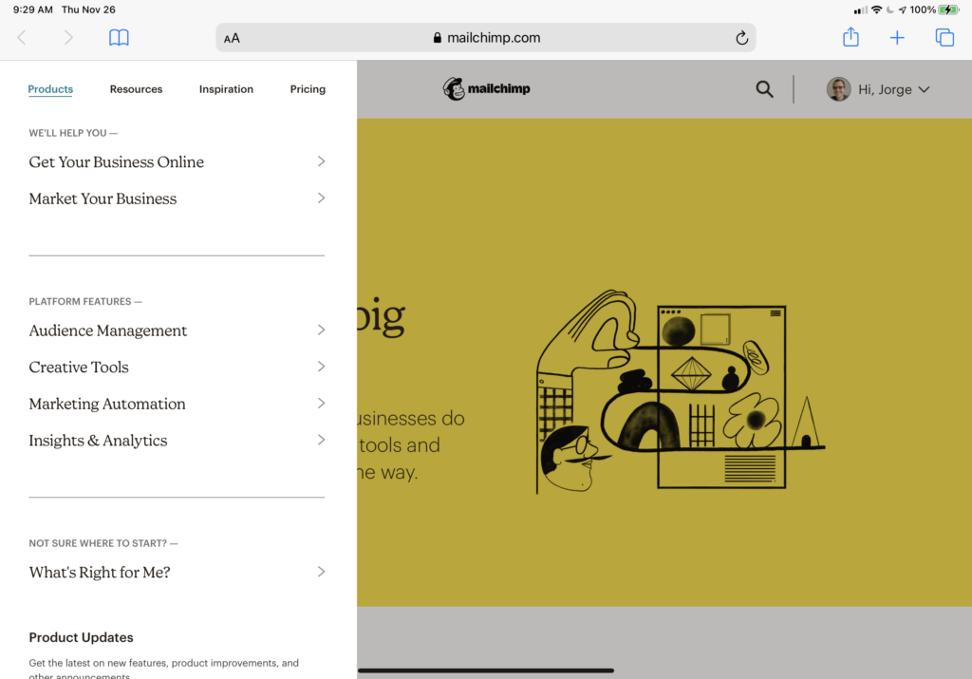Open Insights & Analytics link
The width and height of the screenshot is (972, 679).
(98, 441)
